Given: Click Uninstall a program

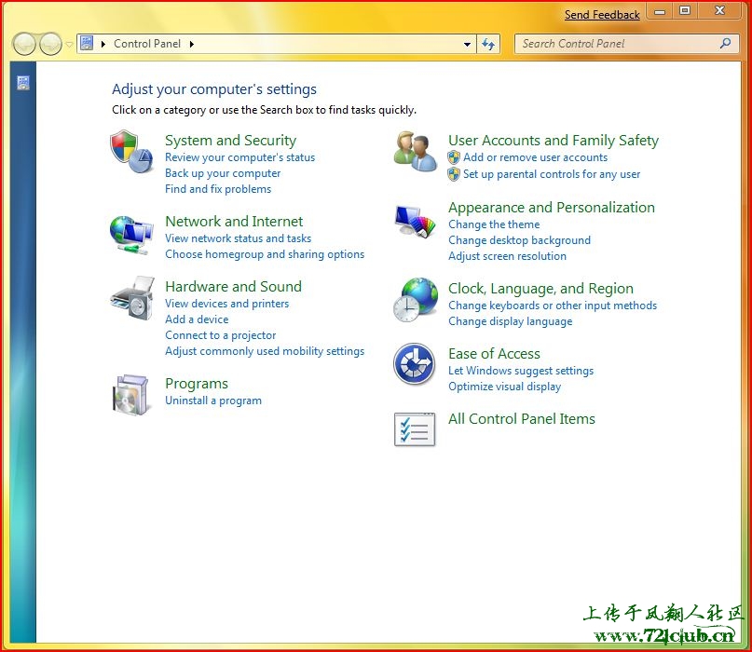Looking at the screenshot, I should tap(213, 401).
